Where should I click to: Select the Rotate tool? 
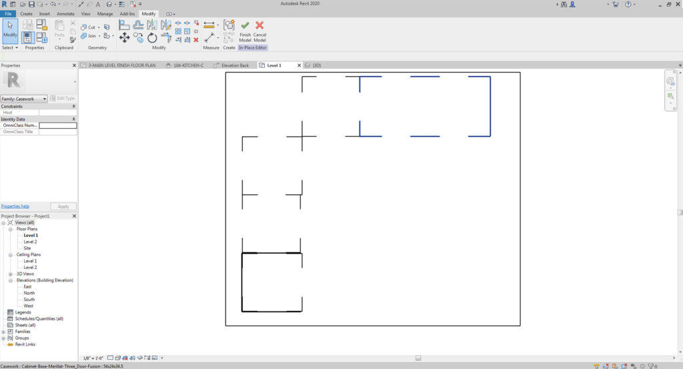point(152,37)
